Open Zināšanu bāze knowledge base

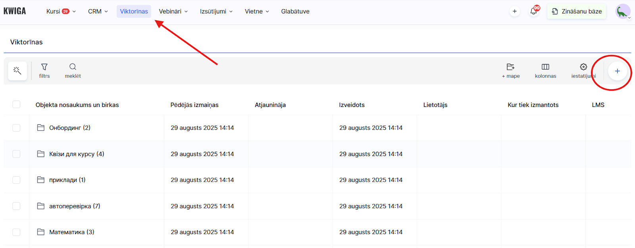pyautogui.click(x=577, y=11)
